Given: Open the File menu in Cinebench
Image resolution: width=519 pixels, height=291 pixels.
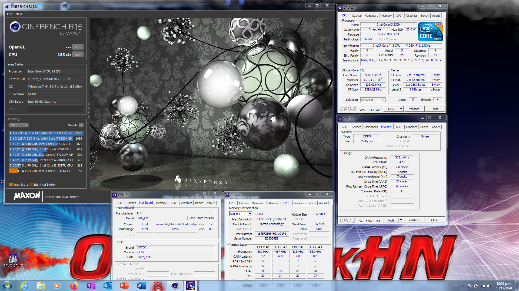Looking at the screenshot, I should click(x=9, y=14).
